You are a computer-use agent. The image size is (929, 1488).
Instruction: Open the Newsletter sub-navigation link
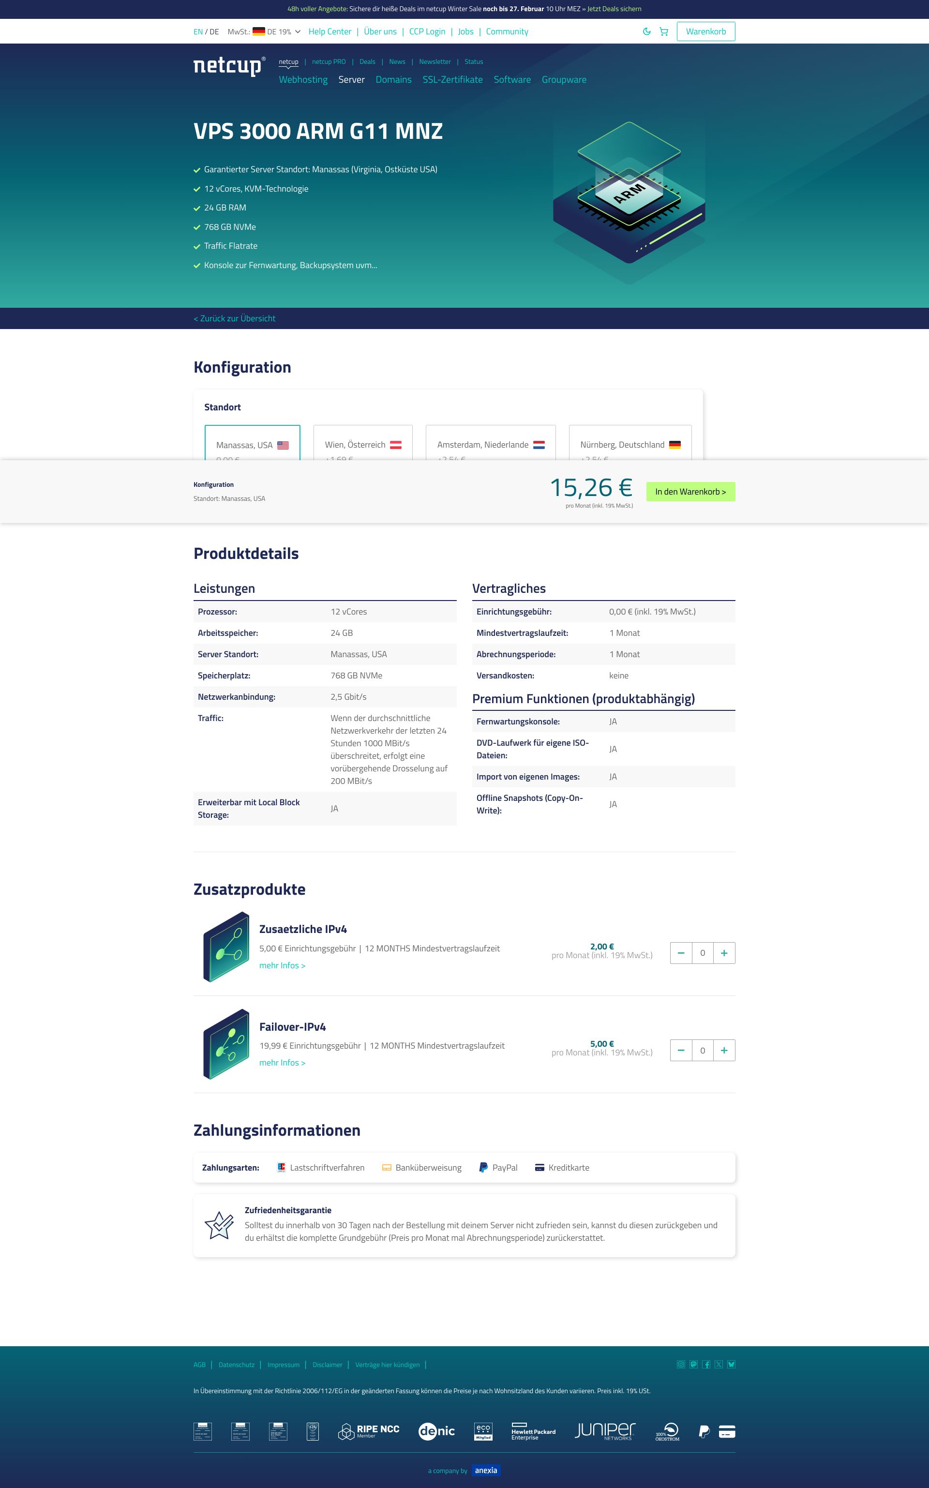pyautogui.click(x=435, y=61)
